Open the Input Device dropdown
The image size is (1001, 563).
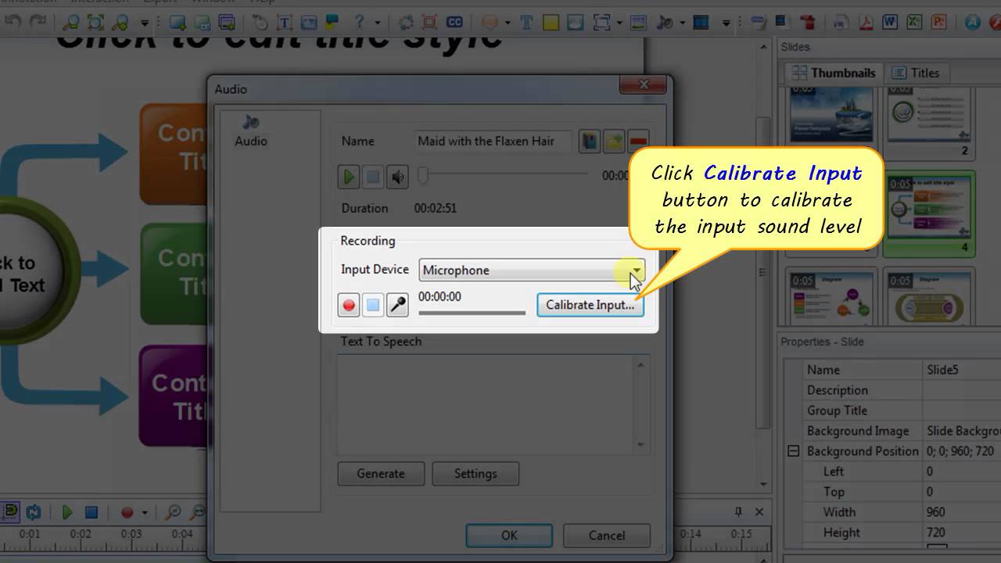[x=532, y=270]
